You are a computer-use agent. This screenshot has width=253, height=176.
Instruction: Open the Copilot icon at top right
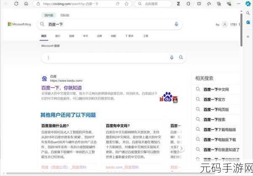point(248,3)
